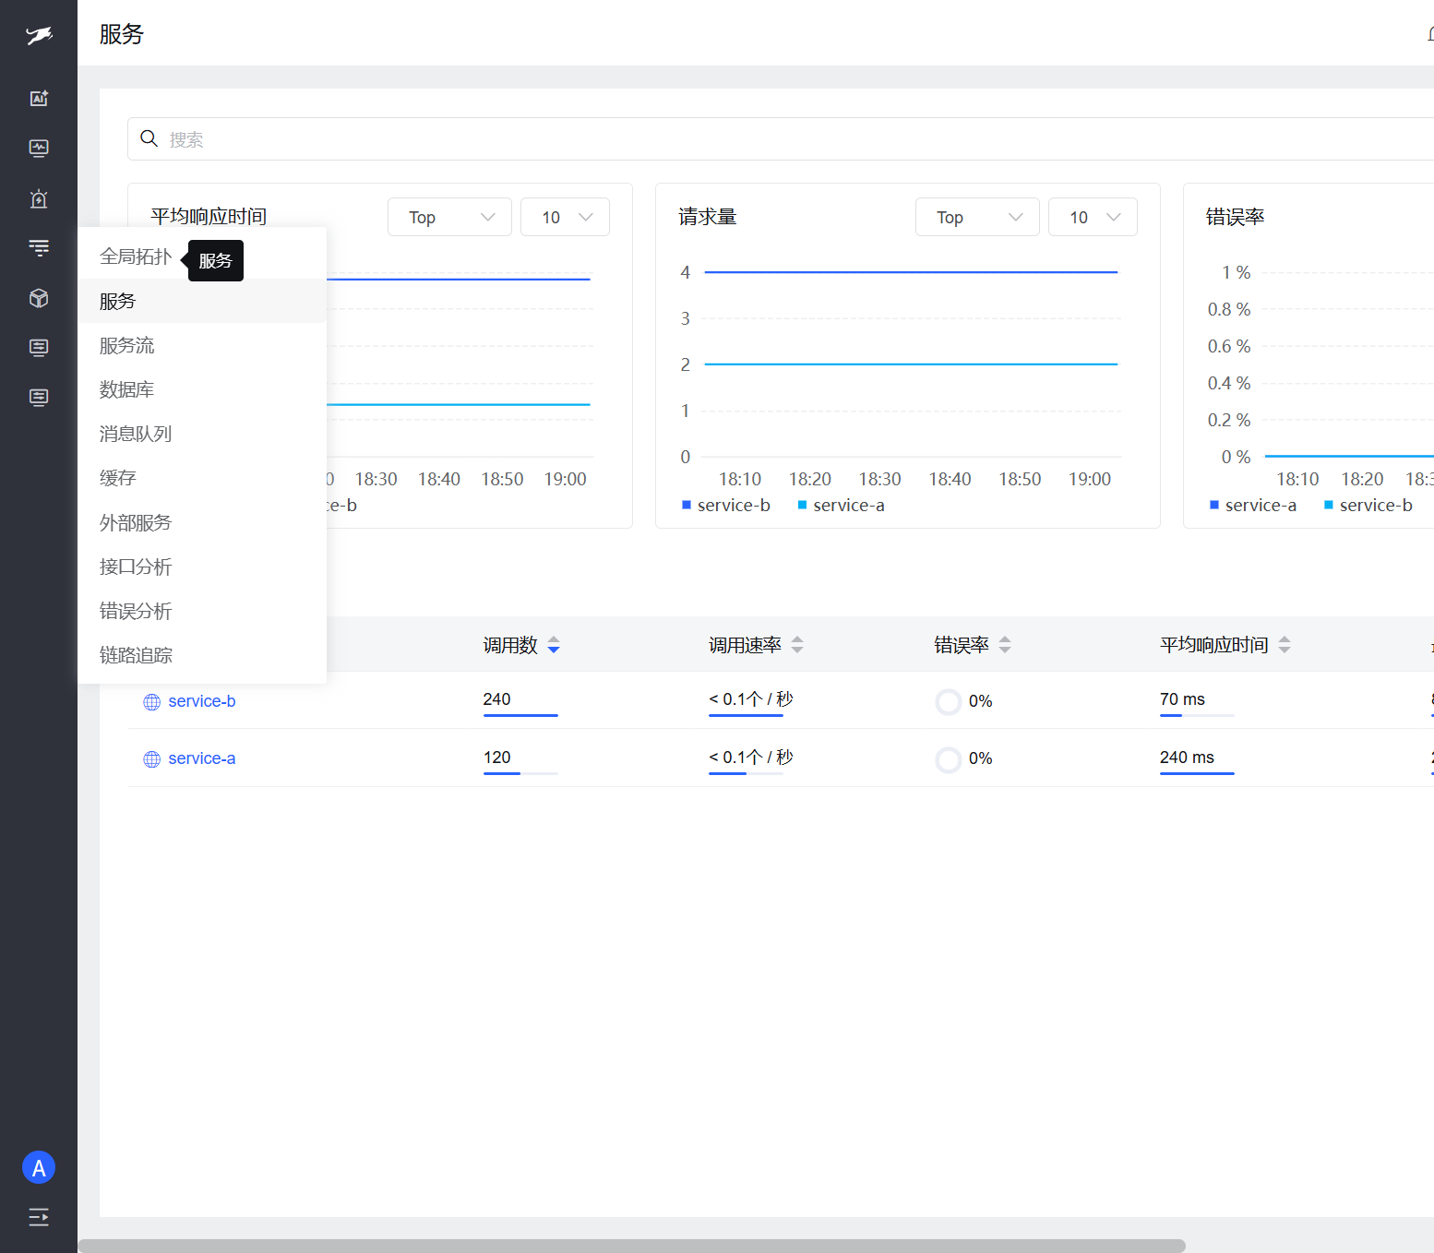Select 接口分析 menu item
Screen dimensions: 1434x1253
202,567
